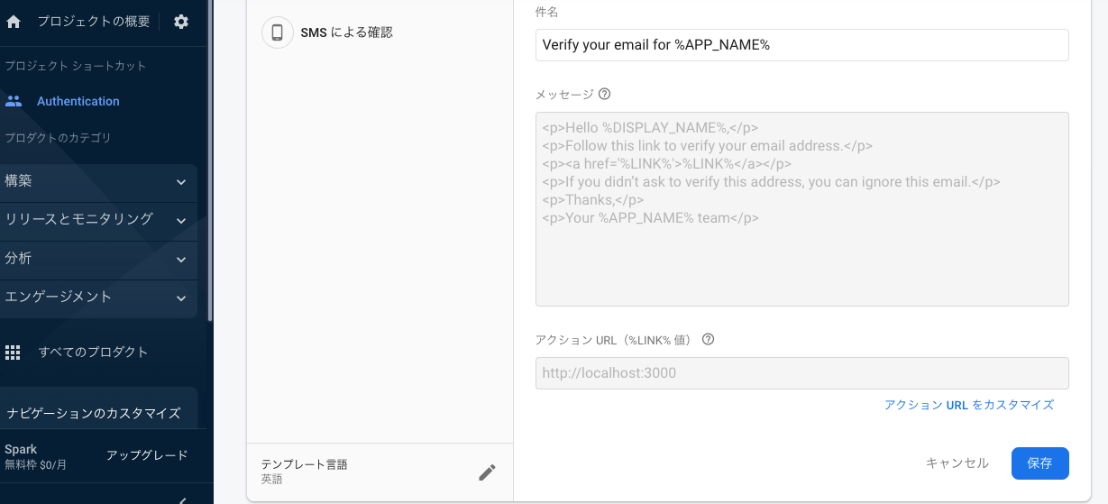Click the all products grid icon
This screenshot has height=504, width=1108.
(x=13, y=352)
